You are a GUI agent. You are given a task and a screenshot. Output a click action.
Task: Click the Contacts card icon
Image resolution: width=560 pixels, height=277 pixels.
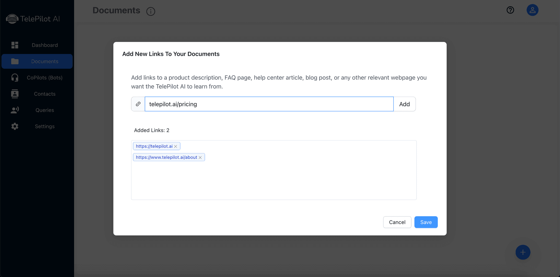point(15,94)
